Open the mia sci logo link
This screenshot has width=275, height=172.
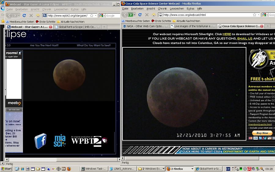60,141
